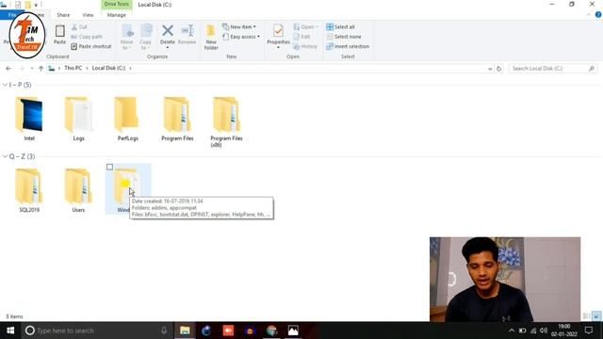Switch to the View ribbon tab
Screen dimensions: 603x339
point(88,15)
